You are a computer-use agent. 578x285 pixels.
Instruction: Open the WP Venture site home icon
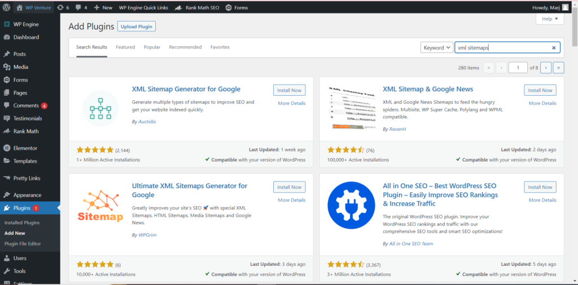tap(20, 7)
